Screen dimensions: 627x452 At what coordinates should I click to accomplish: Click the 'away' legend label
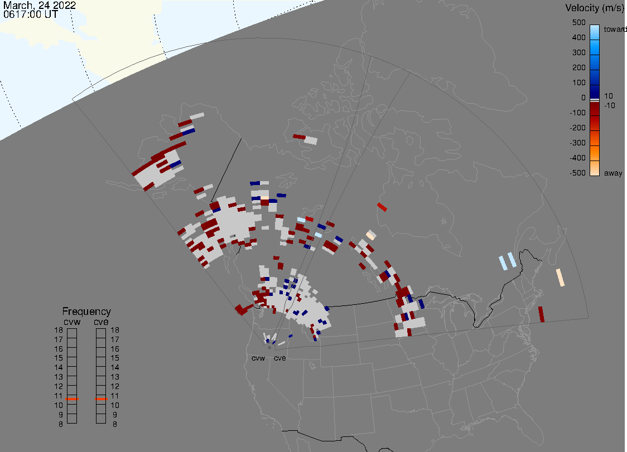(x=613, y=173)
